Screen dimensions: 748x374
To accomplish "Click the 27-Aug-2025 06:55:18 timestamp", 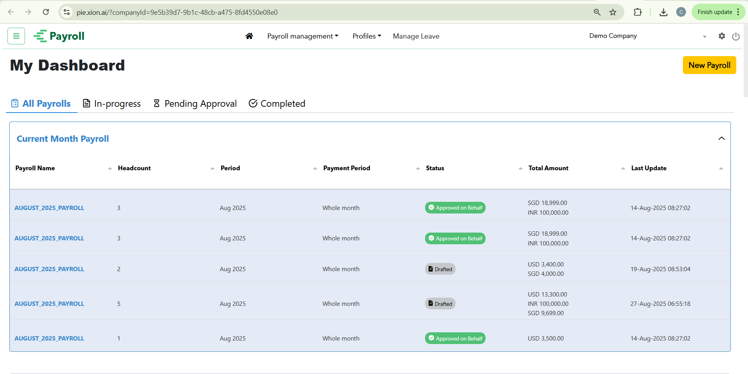I will click(660, 304).
